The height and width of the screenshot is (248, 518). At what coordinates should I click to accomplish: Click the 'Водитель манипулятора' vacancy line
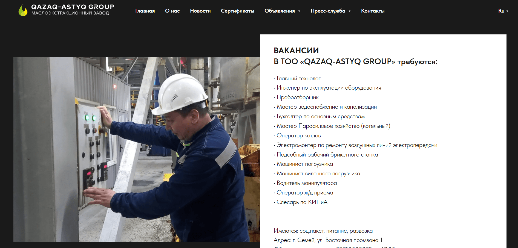pos(305,183)
